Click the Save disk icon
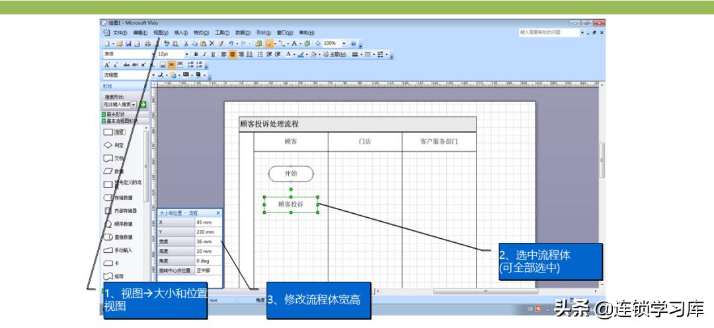The image size is (714, 328). (x=128, y=44)
